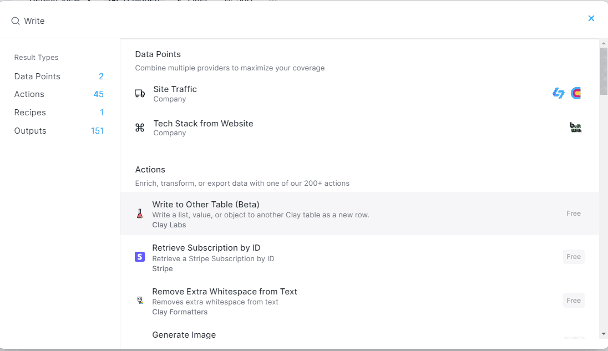Click the BuiltWith logo for Tech Stack

pos(575,128)
